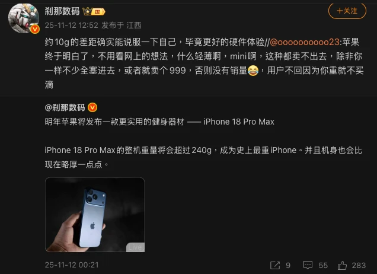The image size is (377, 274).
Task: Open quoted post text about iPhone 18 Pro Max
Action: (x=203, y=143)
